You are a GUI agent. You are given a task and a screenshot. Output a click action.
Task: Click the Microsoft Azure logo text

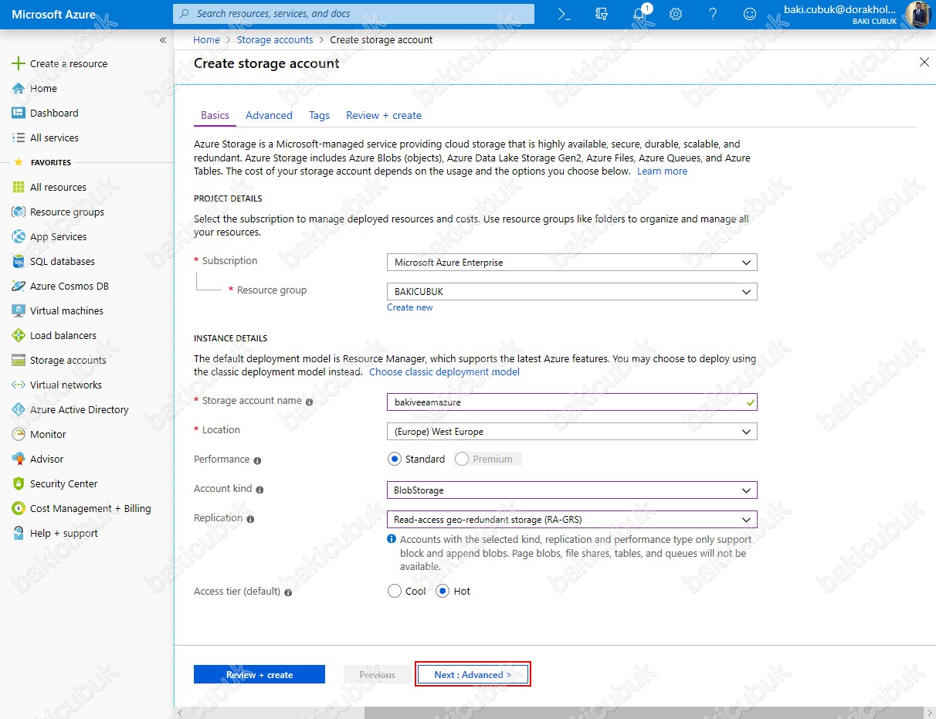click(x=54, y=15)
